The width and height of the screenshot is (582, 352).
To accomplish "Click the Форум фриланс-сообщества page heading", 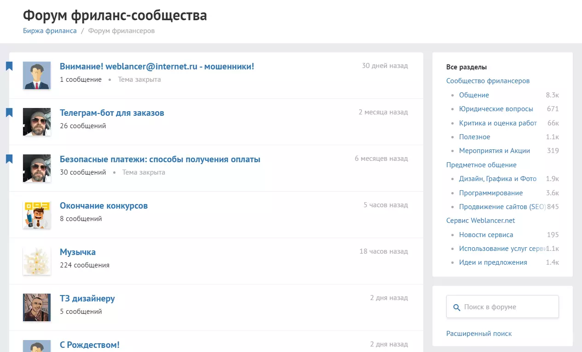I will coord(115,15).
